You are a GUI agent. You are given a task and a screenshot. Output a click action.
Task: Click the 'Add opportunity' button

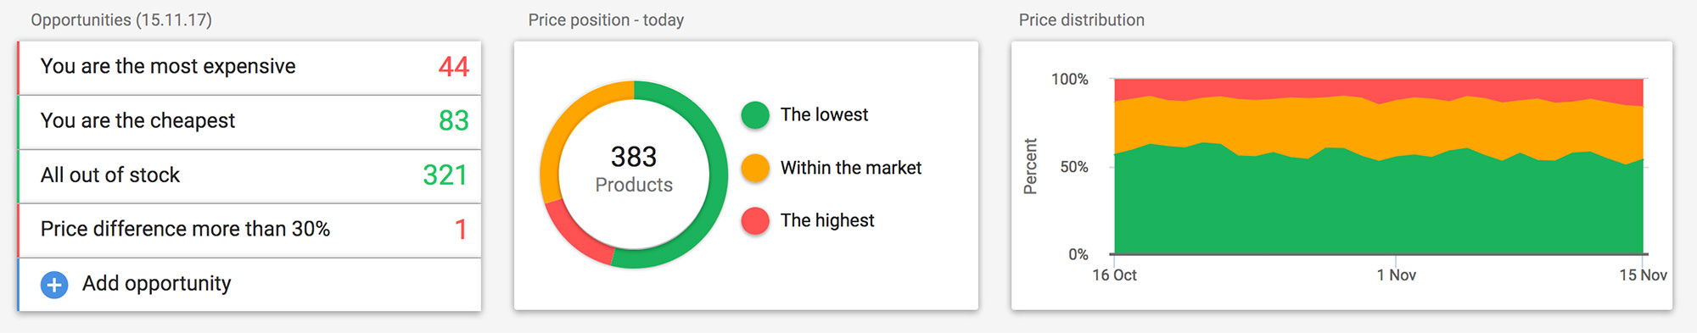pos(249,284)
